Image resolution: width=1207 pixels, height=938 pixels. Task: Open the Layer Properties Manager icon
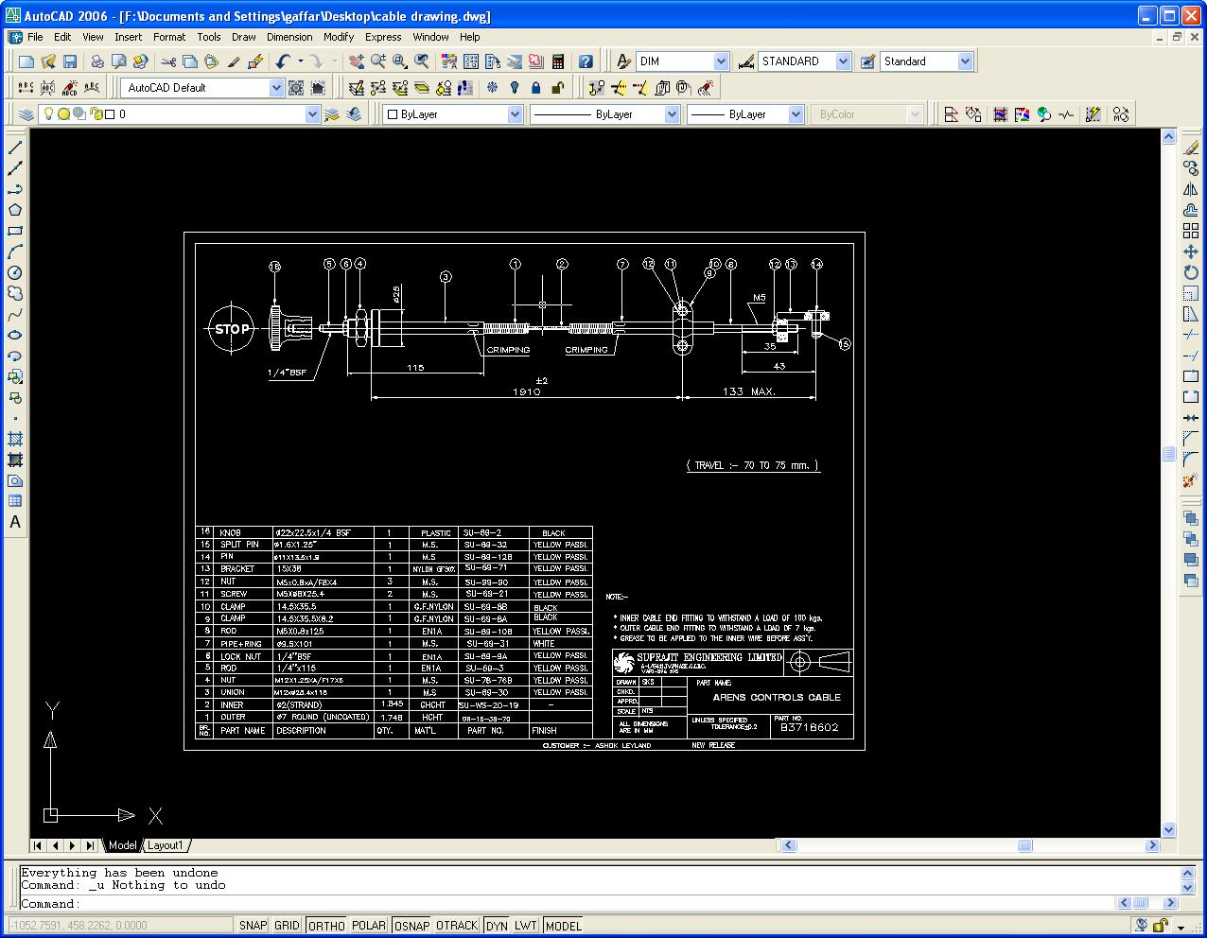[x=26, y=114]
